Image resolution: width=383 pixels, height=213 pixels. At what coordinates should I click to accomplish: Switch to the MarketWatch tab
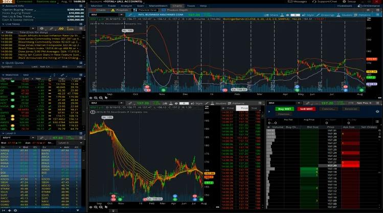pos(161,6)
